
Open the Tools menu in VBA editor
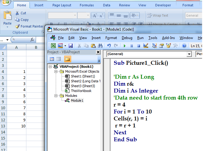(153, 38)
